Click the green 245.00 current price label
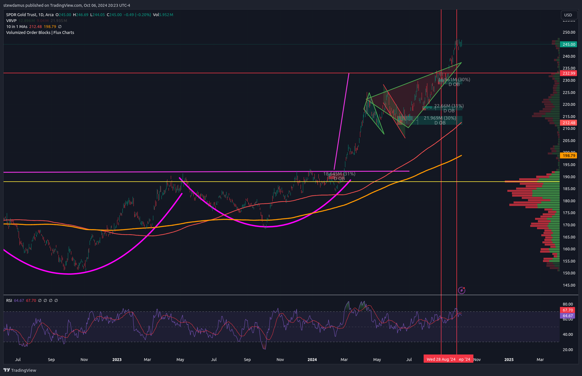The image size is (582, 376). (568, 44)
